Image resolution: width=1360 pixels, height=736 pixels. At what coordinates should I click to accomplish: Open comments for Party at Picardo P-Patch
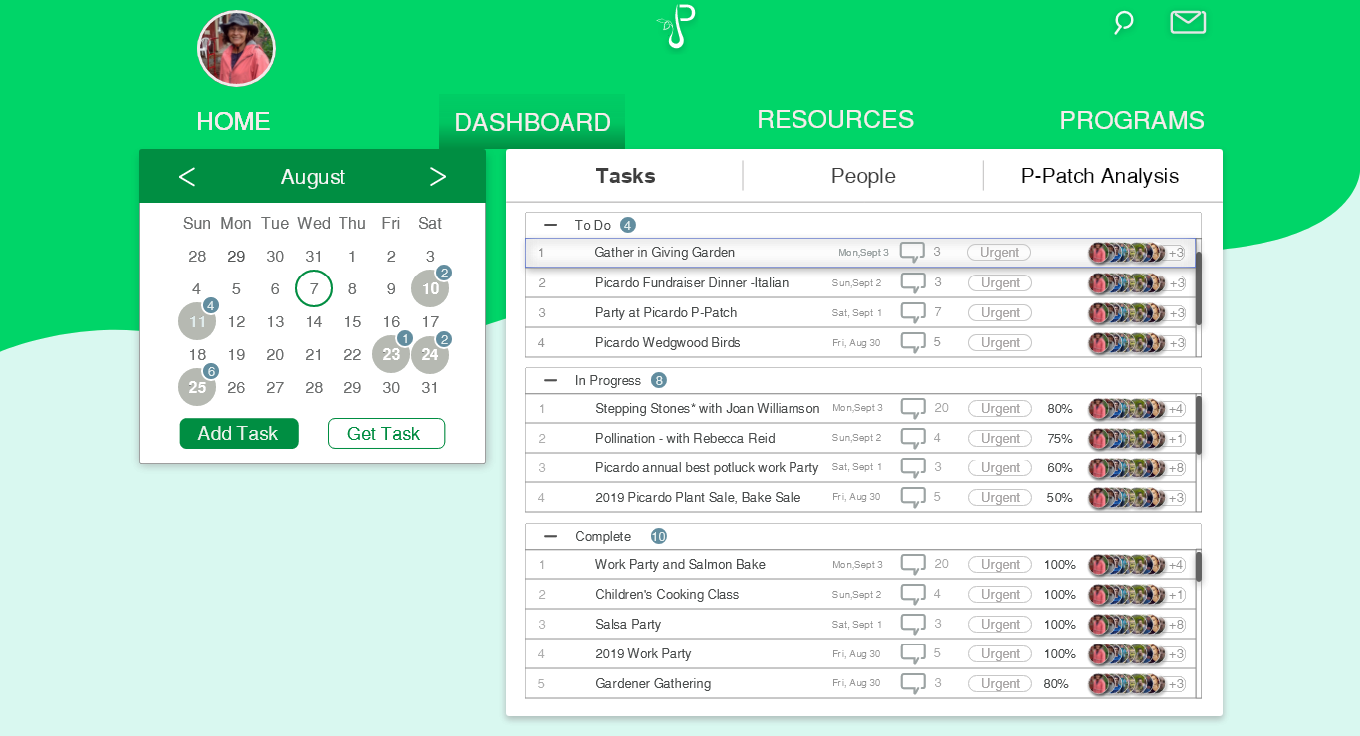[913, 313]
